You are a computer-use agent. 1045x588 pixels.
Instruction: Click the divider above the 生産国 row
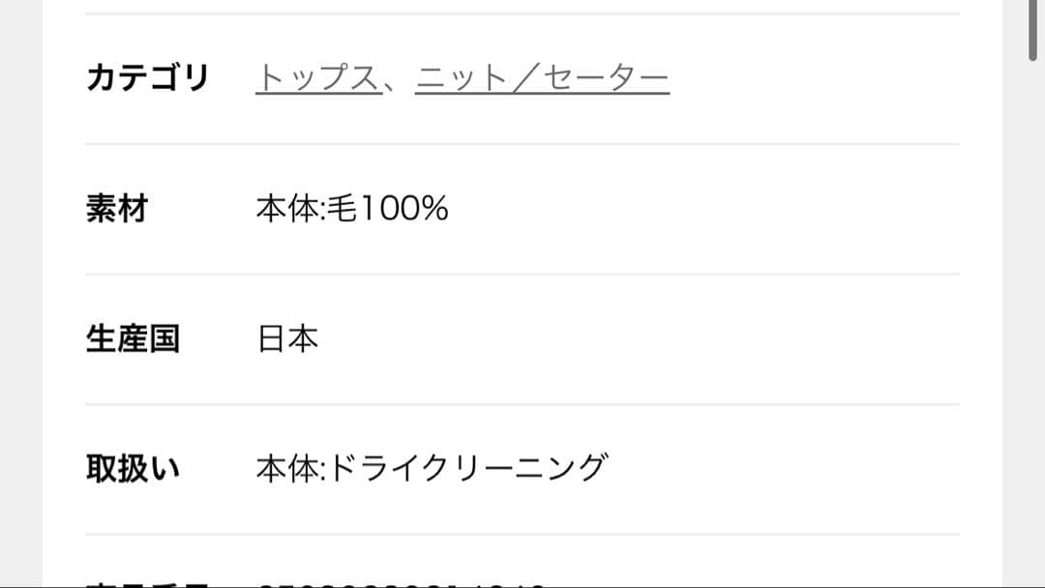(x=522, y=273)
